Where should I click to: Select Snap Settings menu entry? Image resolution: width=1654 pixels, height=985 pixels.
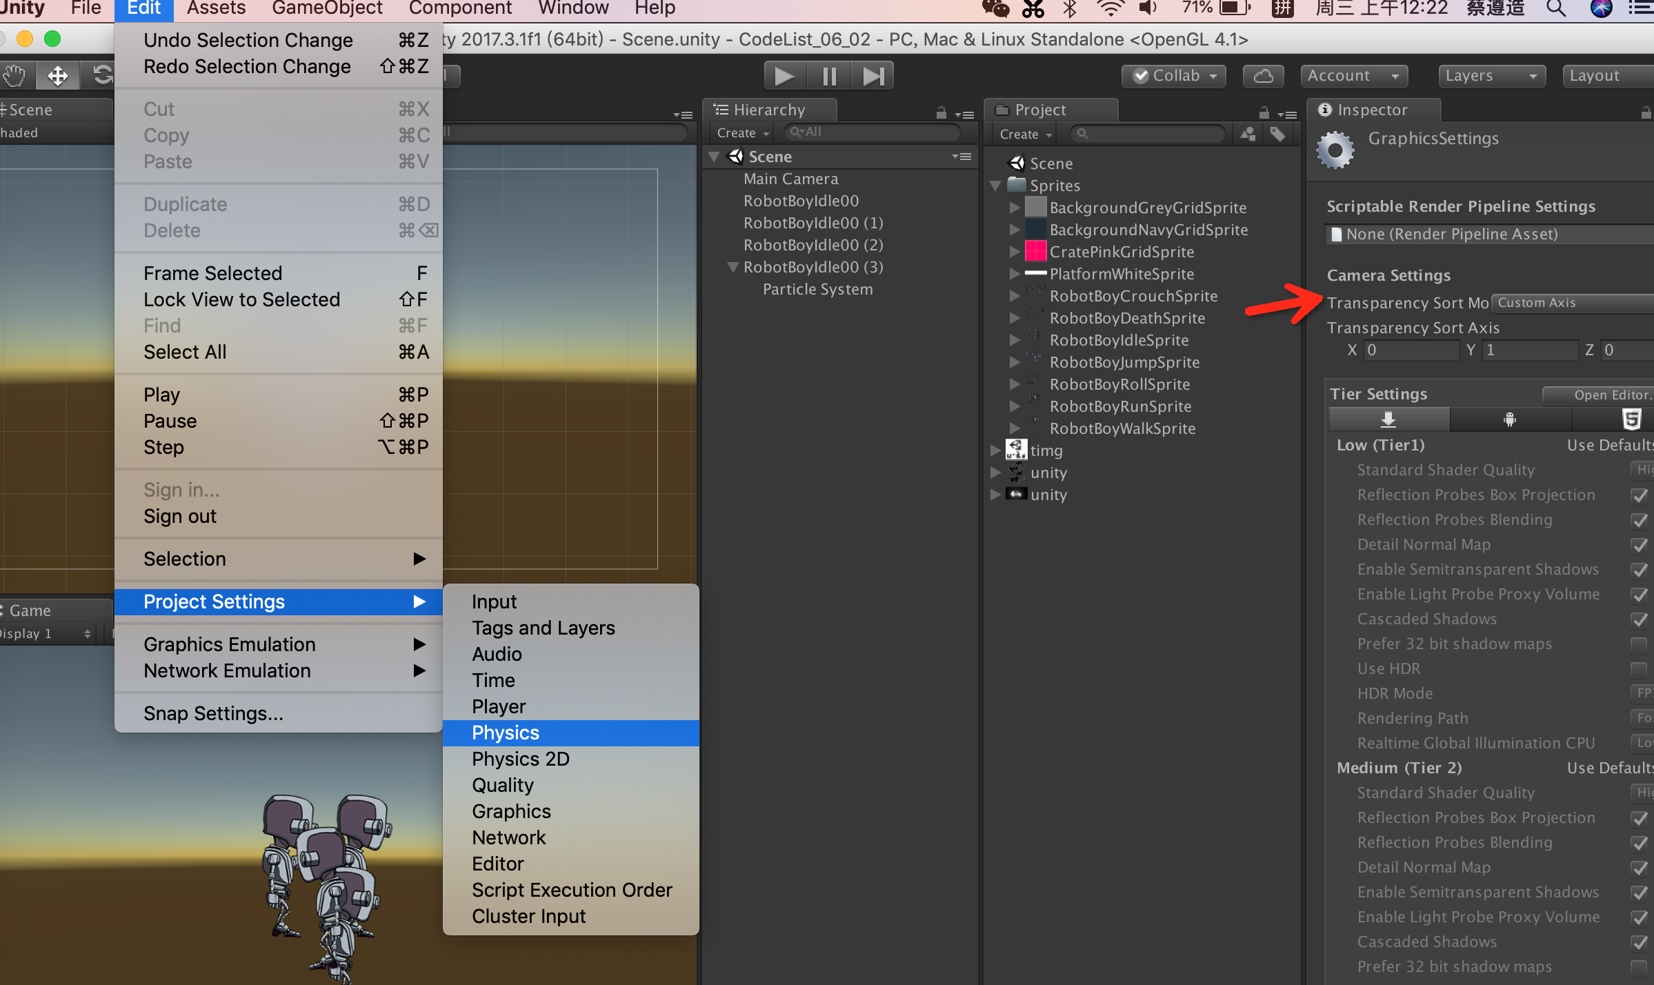pyautogui.click(x=213, y=713)
